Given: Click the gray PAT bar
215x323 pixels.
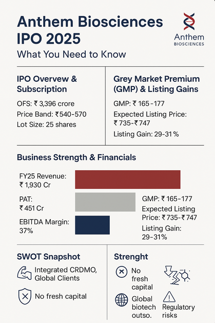Looking at the screenshot, I should pyautogui.click(x=105, y=202).
